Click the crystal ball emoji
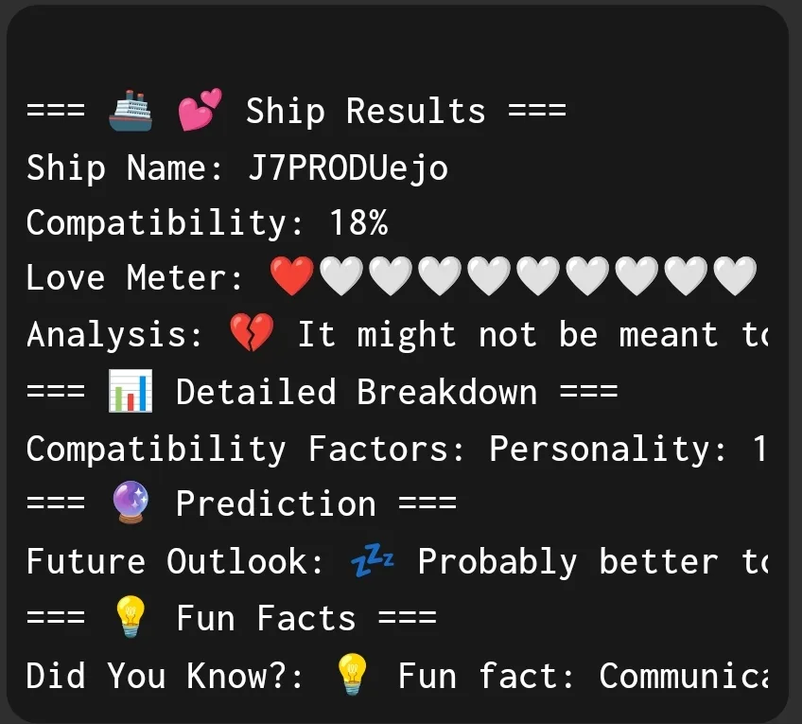The image size is (802, 724). pyautogui.click(x=131, y=504)
